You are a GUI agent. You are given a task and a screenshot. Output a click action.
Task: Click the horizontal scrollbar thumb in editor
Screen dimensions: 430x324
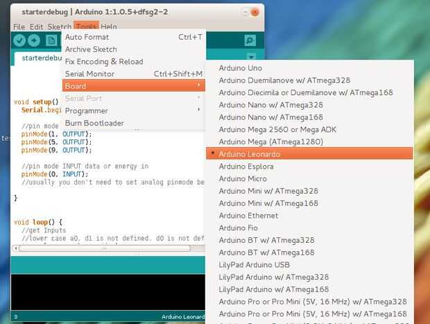pos(104,248)
